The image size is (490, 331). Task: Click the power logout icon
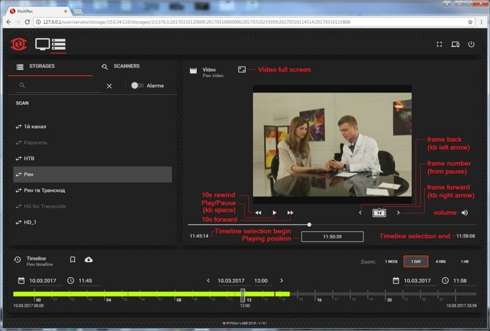pos(471,44)
